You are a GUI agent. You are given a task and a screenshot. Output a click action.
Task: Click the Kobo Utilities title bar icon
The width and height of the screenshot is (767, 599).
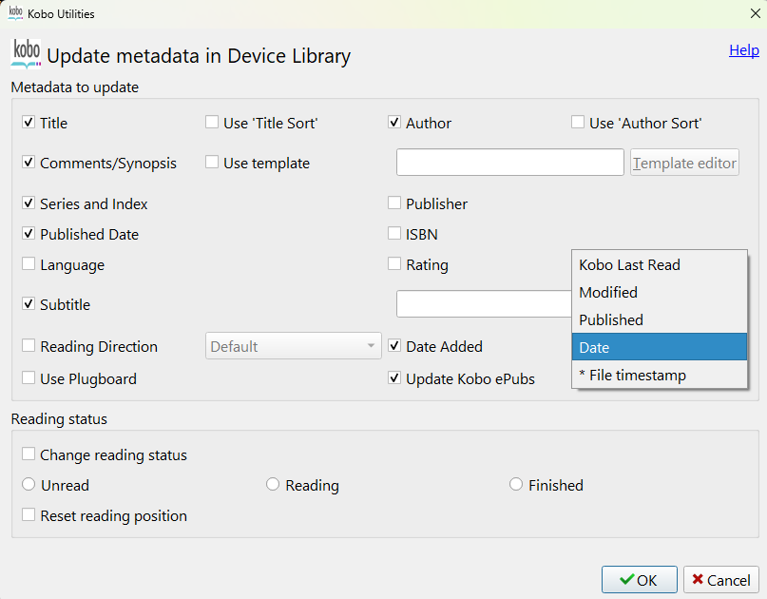[15, 12]
